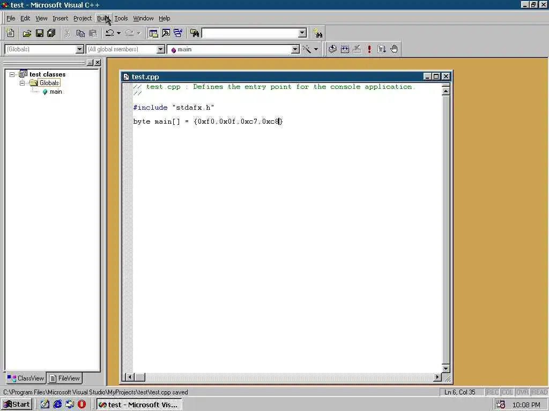Click the Cut scissors icon
This screenshot has height=411, width=549.
(67, 33)
